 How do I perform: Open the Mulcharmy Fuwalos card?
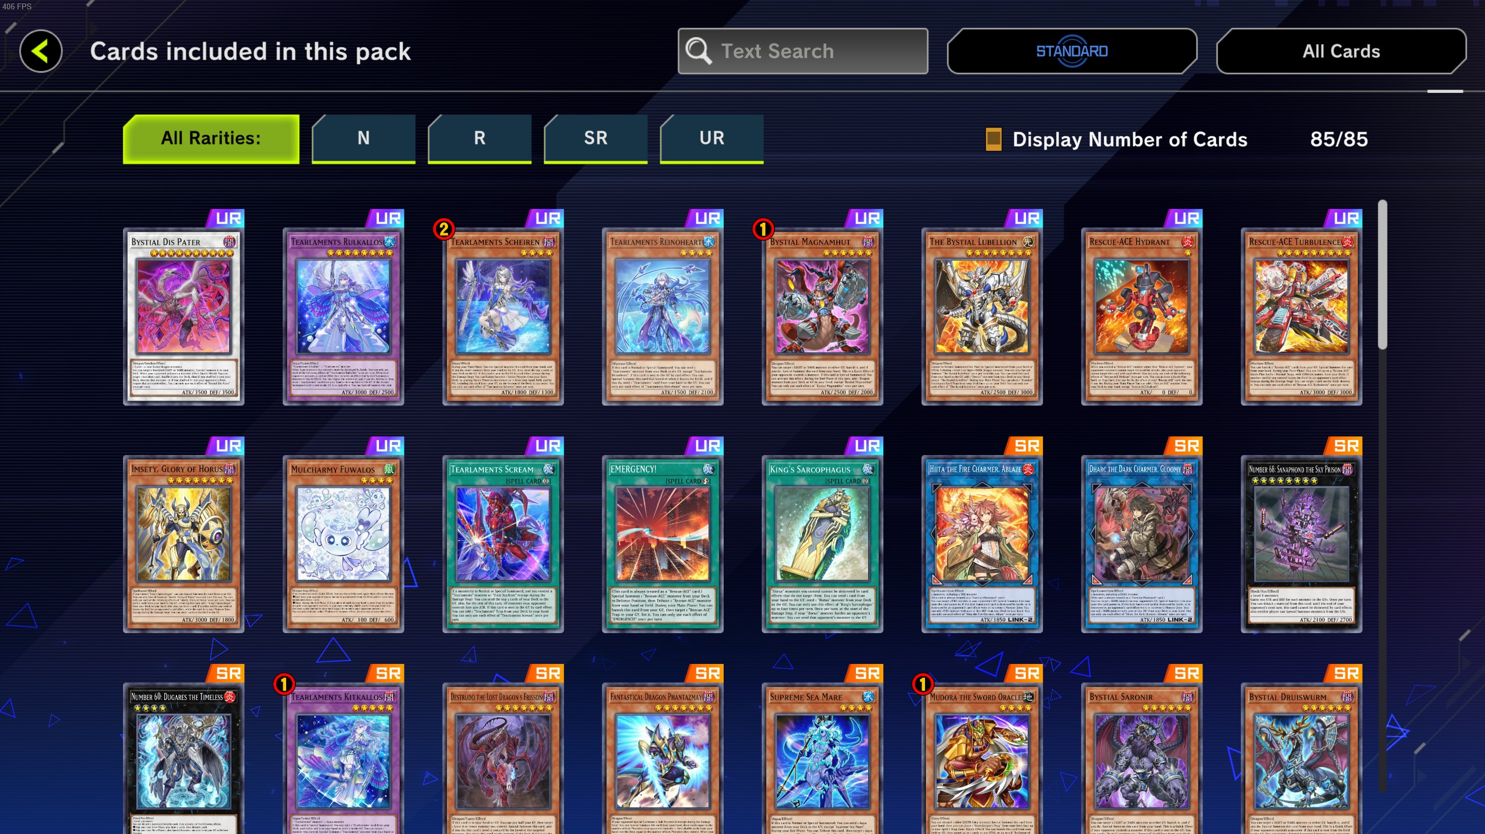pos(343,544)
